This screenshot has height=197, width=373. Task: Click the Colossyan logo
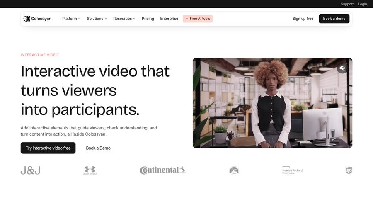(37, 19)
